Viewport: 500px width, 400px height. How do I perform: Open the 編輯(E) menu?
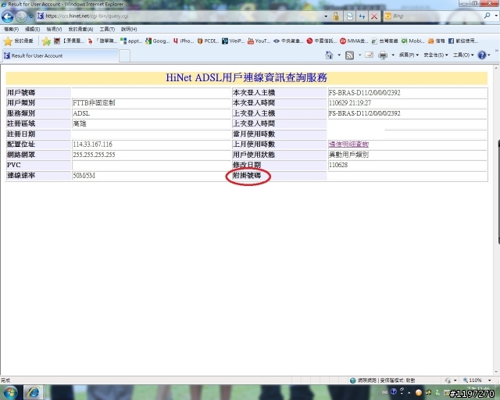coord(32,29)
